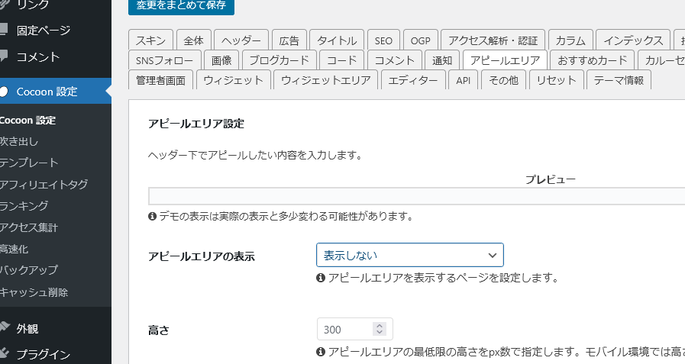This screenshot has width=685, height=364.
Task: Switch to the スキン tab
Action: click(150, 40)
